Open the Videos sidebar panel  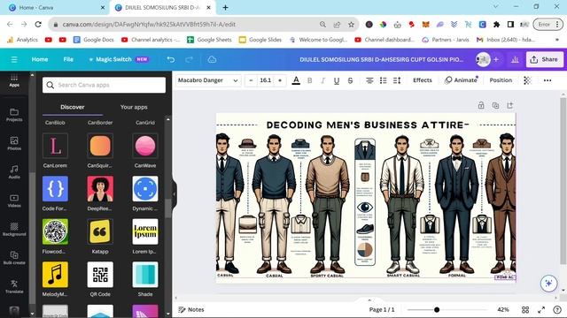[x=14, y=201]
